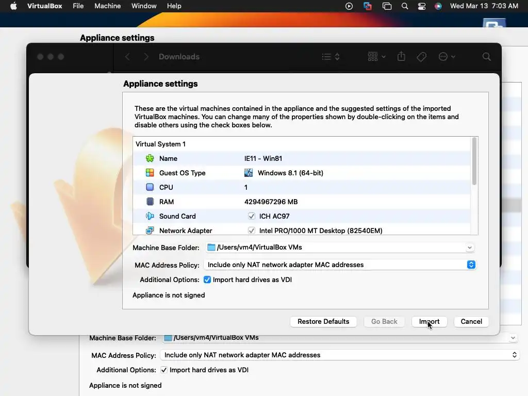Uncheck Import hard drives as VDI in dialog
The width and height of the screenshot is (528, 396).
coord(207,280)
